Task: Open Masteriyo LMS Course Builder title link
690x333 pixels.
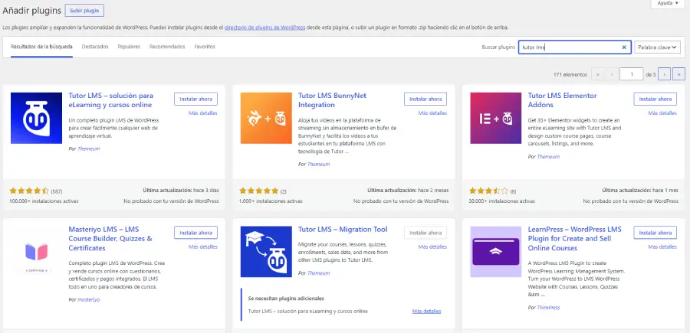Action: click(110, 239)
